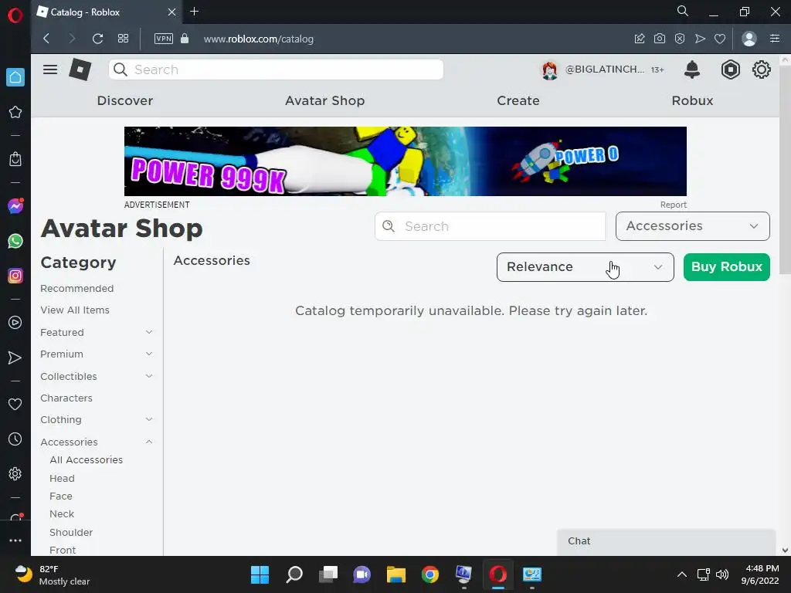791x593 pixels.
Task: Select View All Items
Action: [75, 310]
